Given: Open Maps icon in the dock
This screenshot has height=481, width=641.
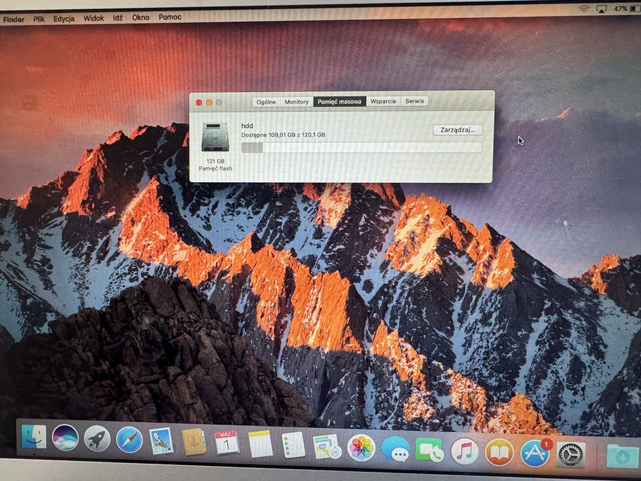Looking at the screenshot, I should [x=327, y=446].
